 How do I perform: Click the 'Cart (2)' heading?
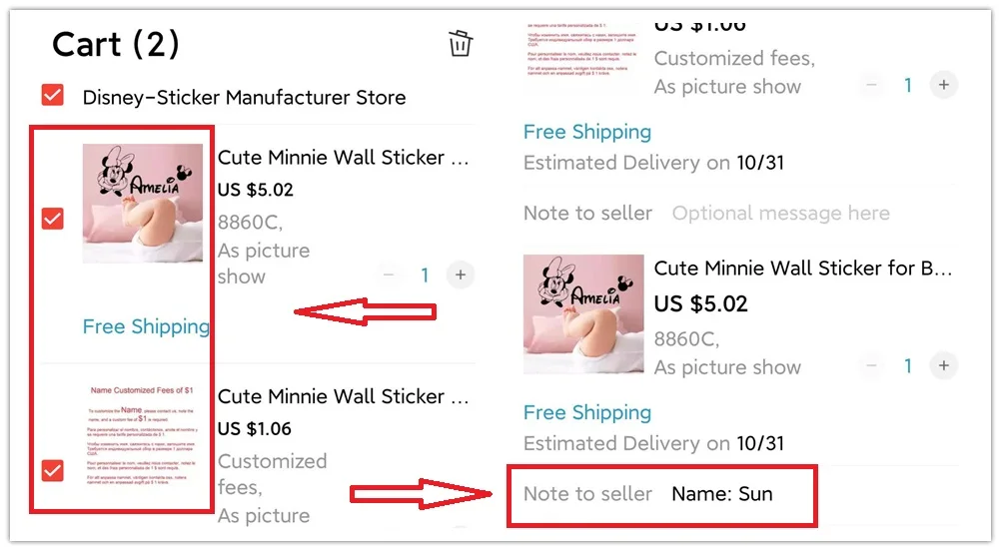pos(116,44)
